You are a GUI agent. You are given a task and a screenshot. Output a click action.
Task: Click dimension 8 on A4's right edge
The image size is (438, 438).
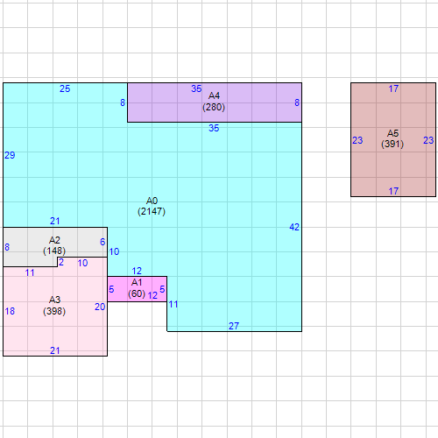[x=297, y=102]
